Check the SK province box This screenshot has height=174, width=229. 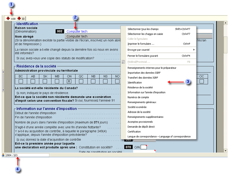(45, 81)
